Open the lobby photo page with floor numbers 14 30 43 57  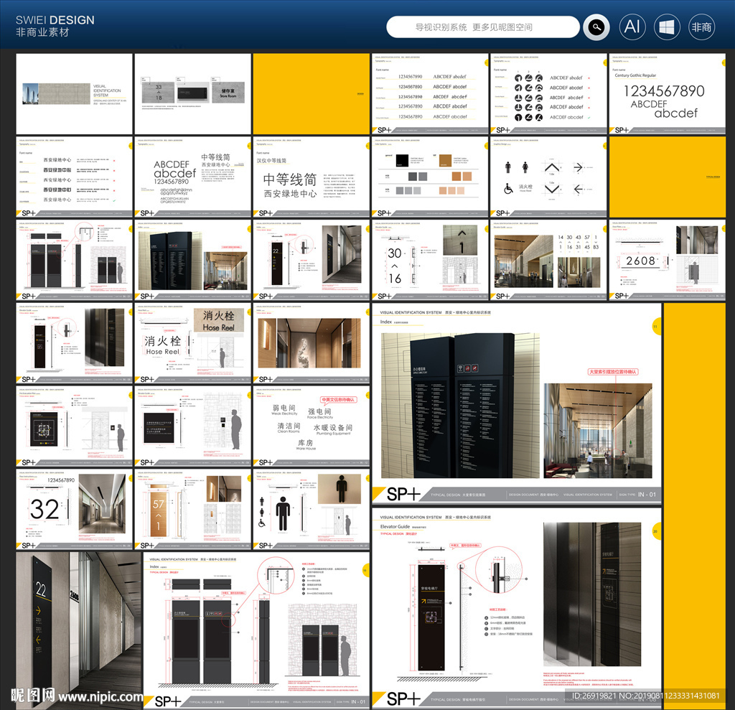pos(548,260)
